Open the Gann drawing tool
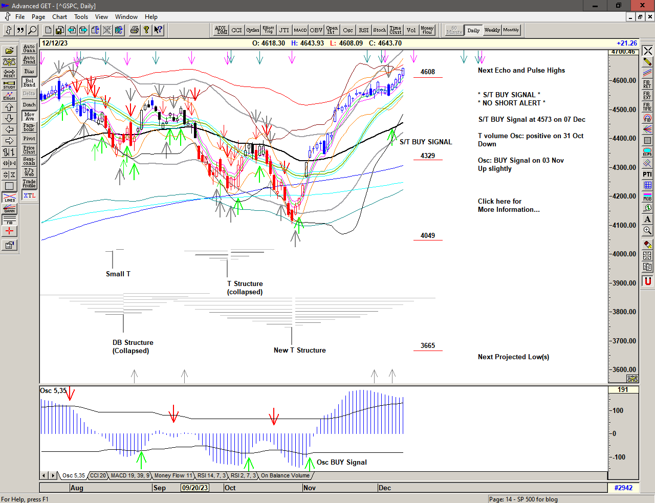Screen dimensions: 655x503 click(x=9, y=209)
